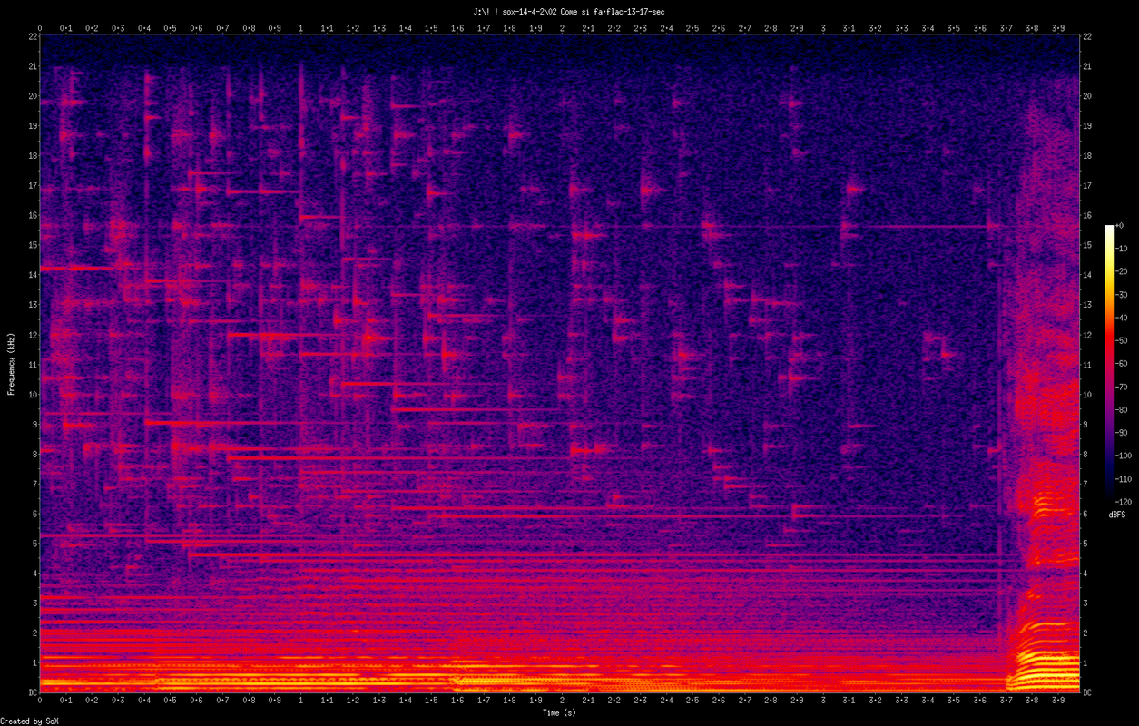Click the 'dBFS' legend label
The image size is (1139, 726).
(1117, 515)
